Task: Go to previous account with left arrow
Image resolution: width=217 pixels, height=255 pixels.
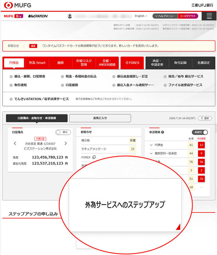Action: click(x=15, y=144)
